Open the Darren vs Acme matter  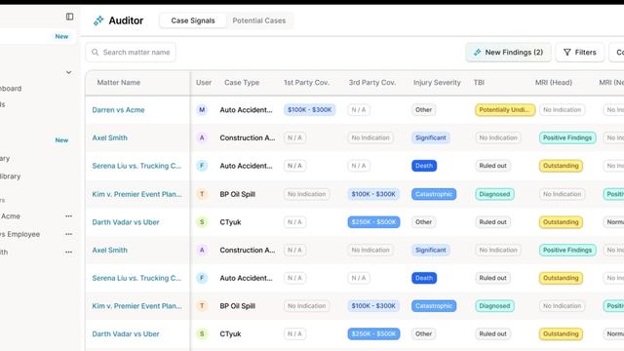tap(118, 110)
